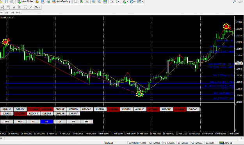This screenshot has width=244, height=145.
Task: Select GBPJPY symbol button
Action: (x=20, y=109)
